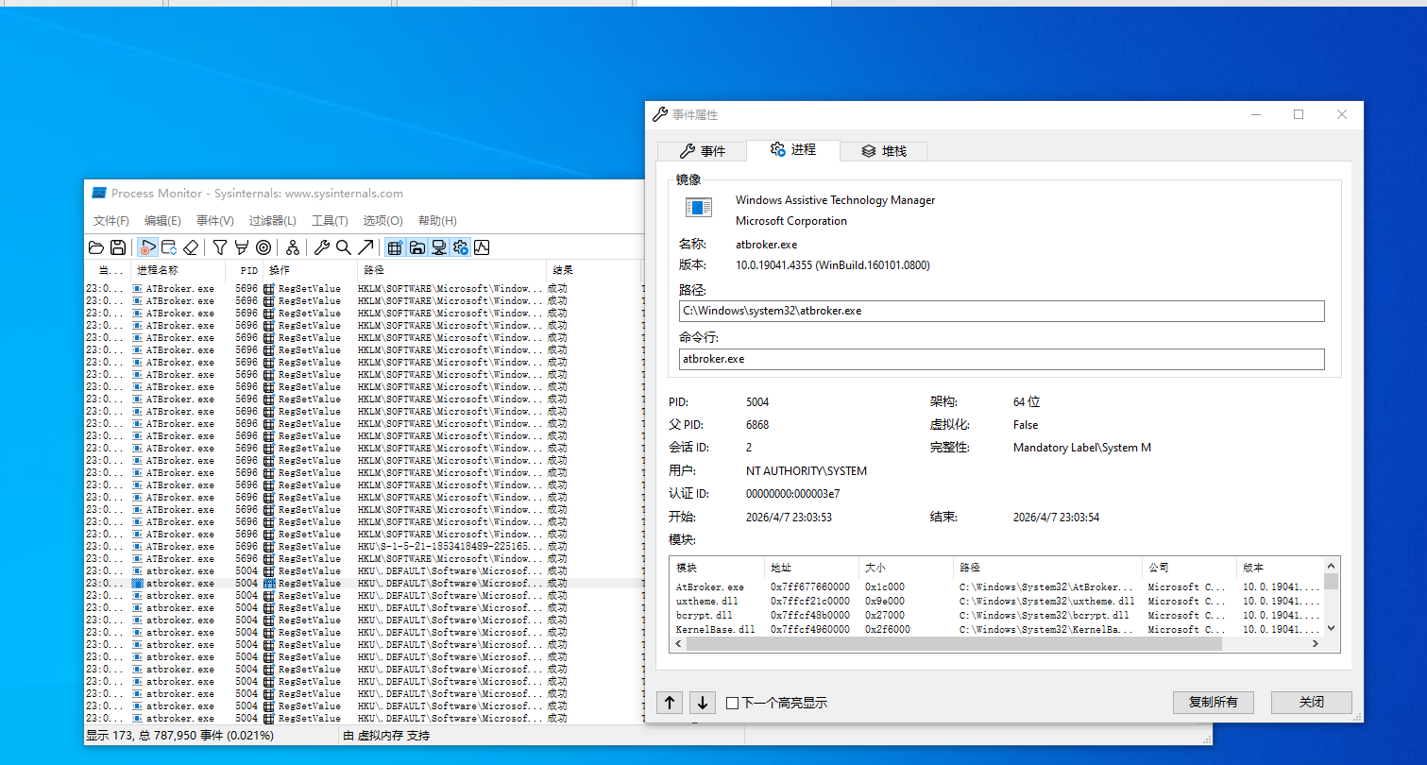The width and height of the screenshot is (1427, 765).
Task: Click the 命令行 input field
Action: 1001,359
